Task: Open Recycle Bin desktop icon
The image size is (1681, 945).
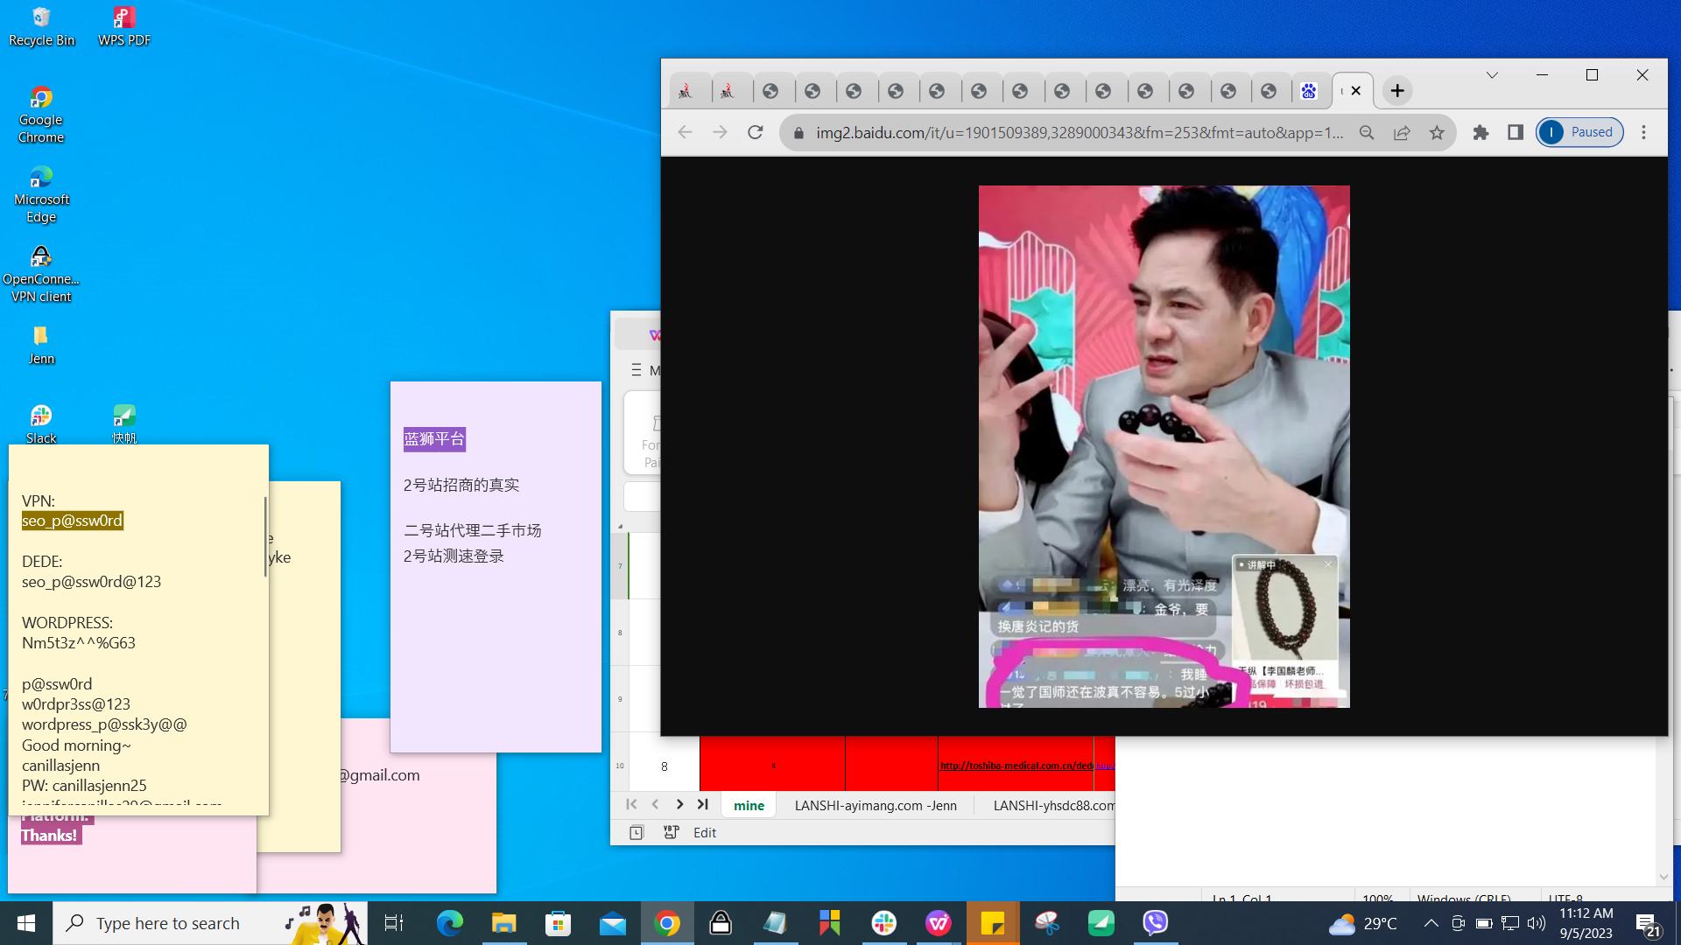Action: click(x=41, y=27)
